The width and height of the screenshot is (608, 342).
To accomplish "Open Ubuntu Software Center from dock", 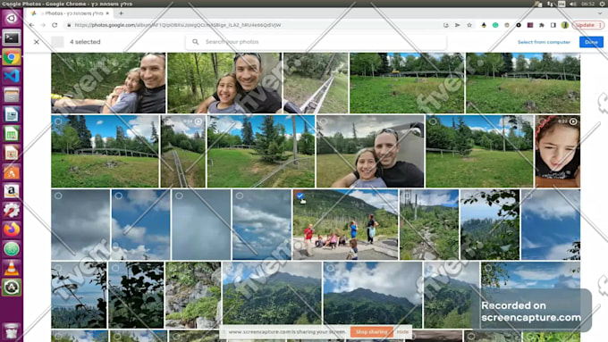I will tap(12, 172).
